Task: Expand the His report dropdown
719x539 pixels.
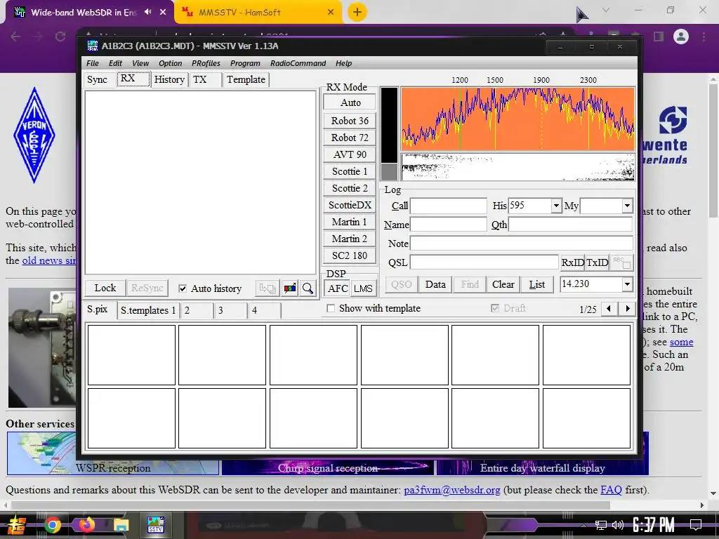Action: (x=556, y=206)
